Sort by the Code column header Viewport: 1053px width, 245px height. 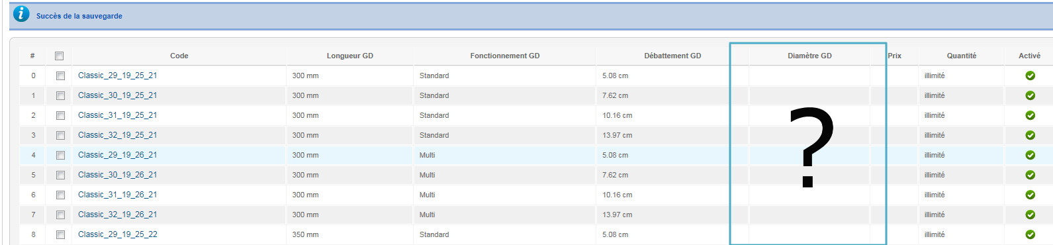[179, 56]
